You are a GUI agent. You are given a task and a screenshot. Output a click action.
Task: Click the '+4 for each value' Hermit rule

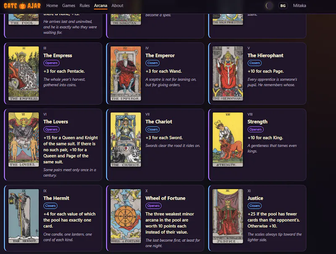pos(69,220)
